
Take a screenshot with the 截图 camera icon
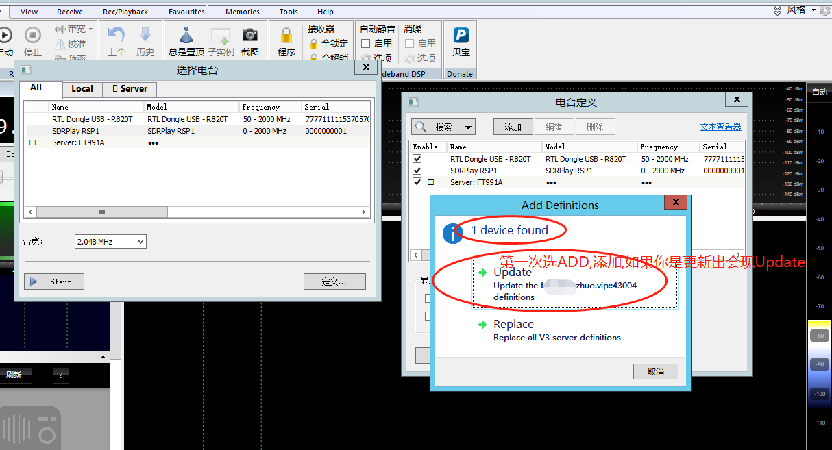point(250,35)
